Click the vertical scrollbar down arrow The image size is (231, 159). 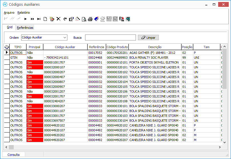tap(224, 142)
